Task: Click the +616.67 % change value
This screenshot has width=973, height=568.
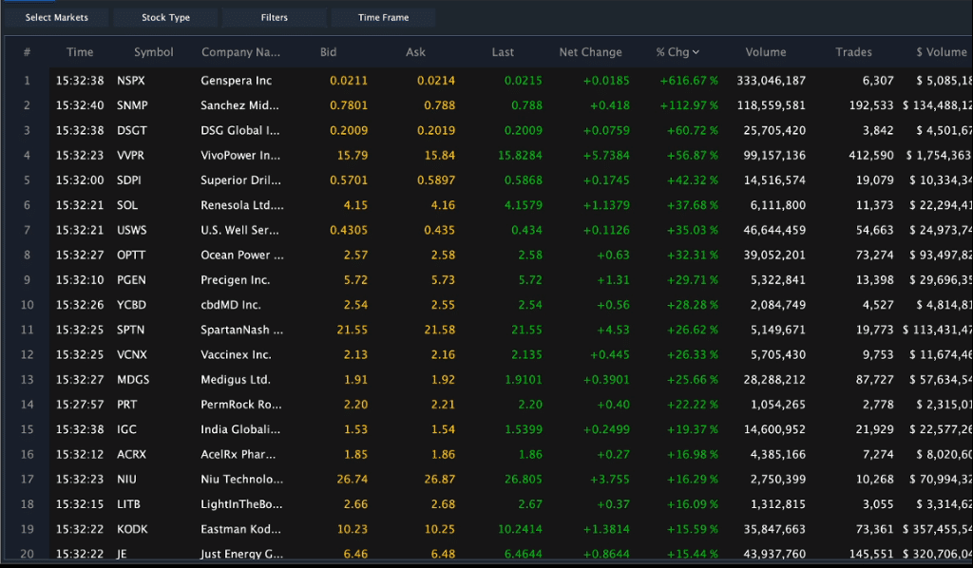Action: [x=689, y=81]
